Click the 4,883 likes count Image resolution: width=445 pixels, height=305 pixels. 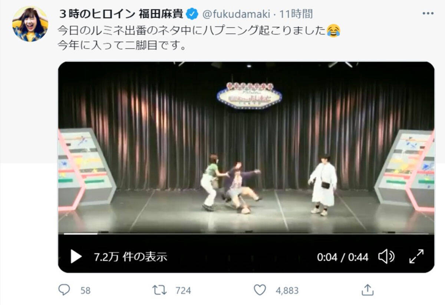pos(287,291)
